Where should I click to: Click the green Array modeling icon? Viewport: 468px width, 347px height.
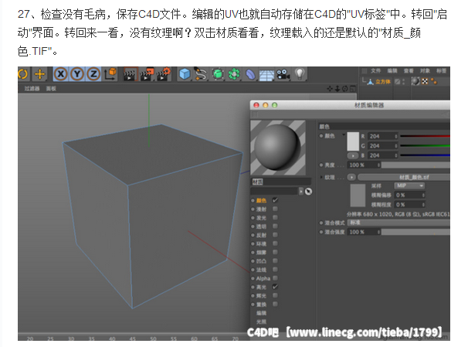click(234, 74)
